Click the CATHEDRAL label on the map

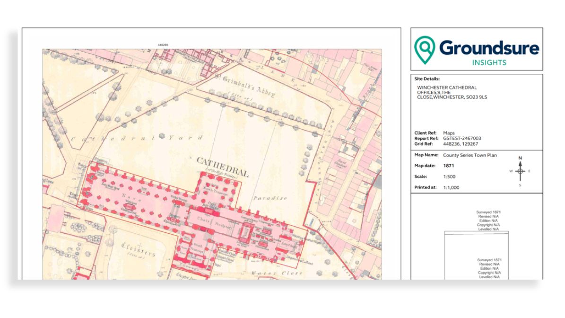(x=222, y=164)
